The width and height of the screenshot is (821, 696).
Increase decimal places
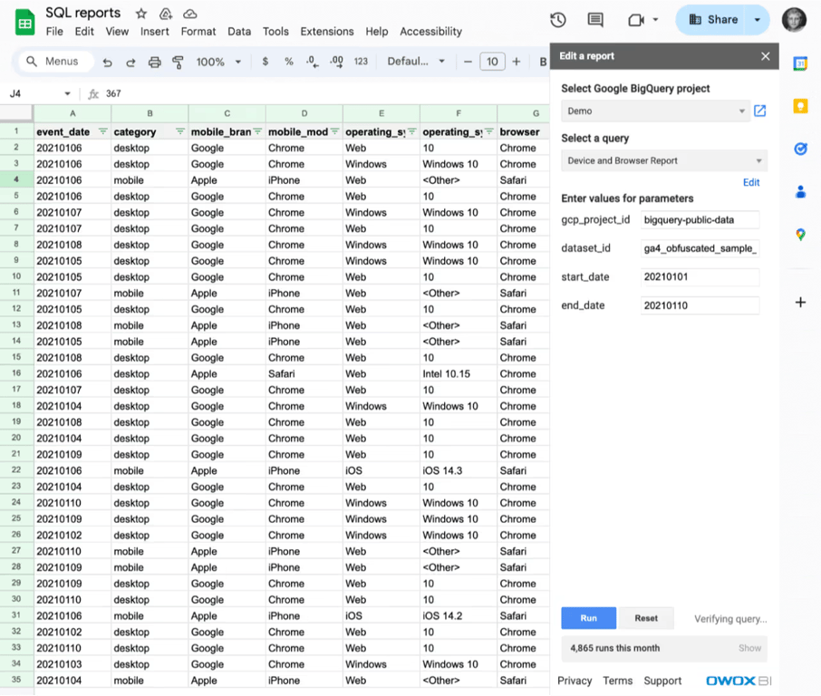click(336, 62)
